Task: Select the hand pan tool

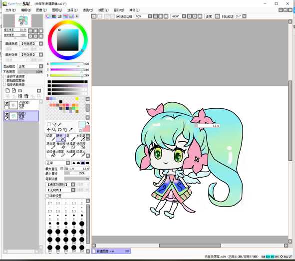Action: pos(65,130)
